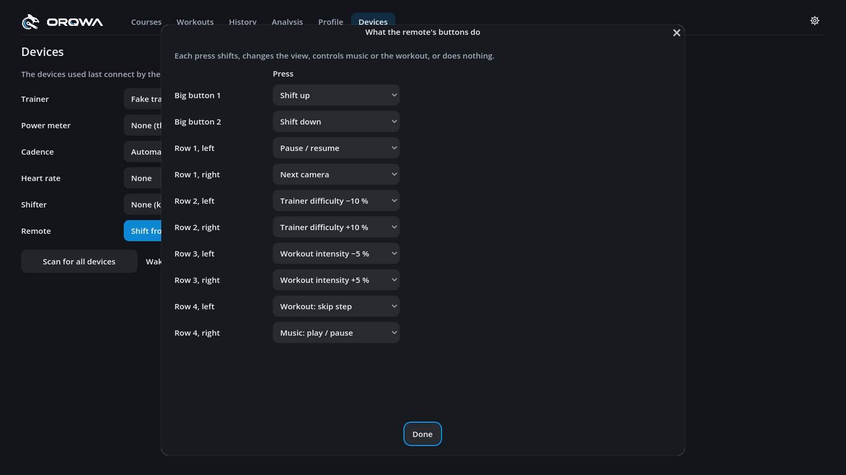Click the 'Big button 1' label

tap(197, 96)
